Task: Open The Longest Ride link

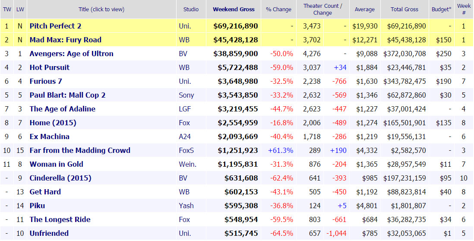Action: 60,219
